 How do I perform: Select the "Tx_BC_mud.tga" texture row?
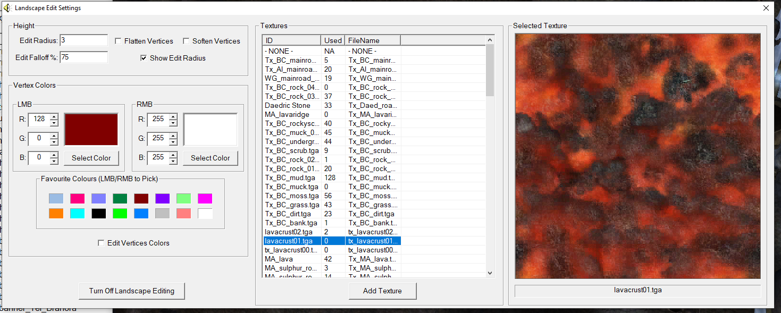pos(332,177)
